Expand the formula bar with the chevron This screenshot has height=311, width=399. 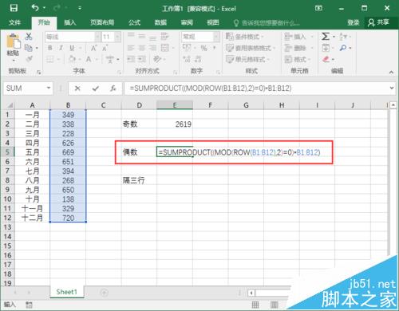[392, 88]
